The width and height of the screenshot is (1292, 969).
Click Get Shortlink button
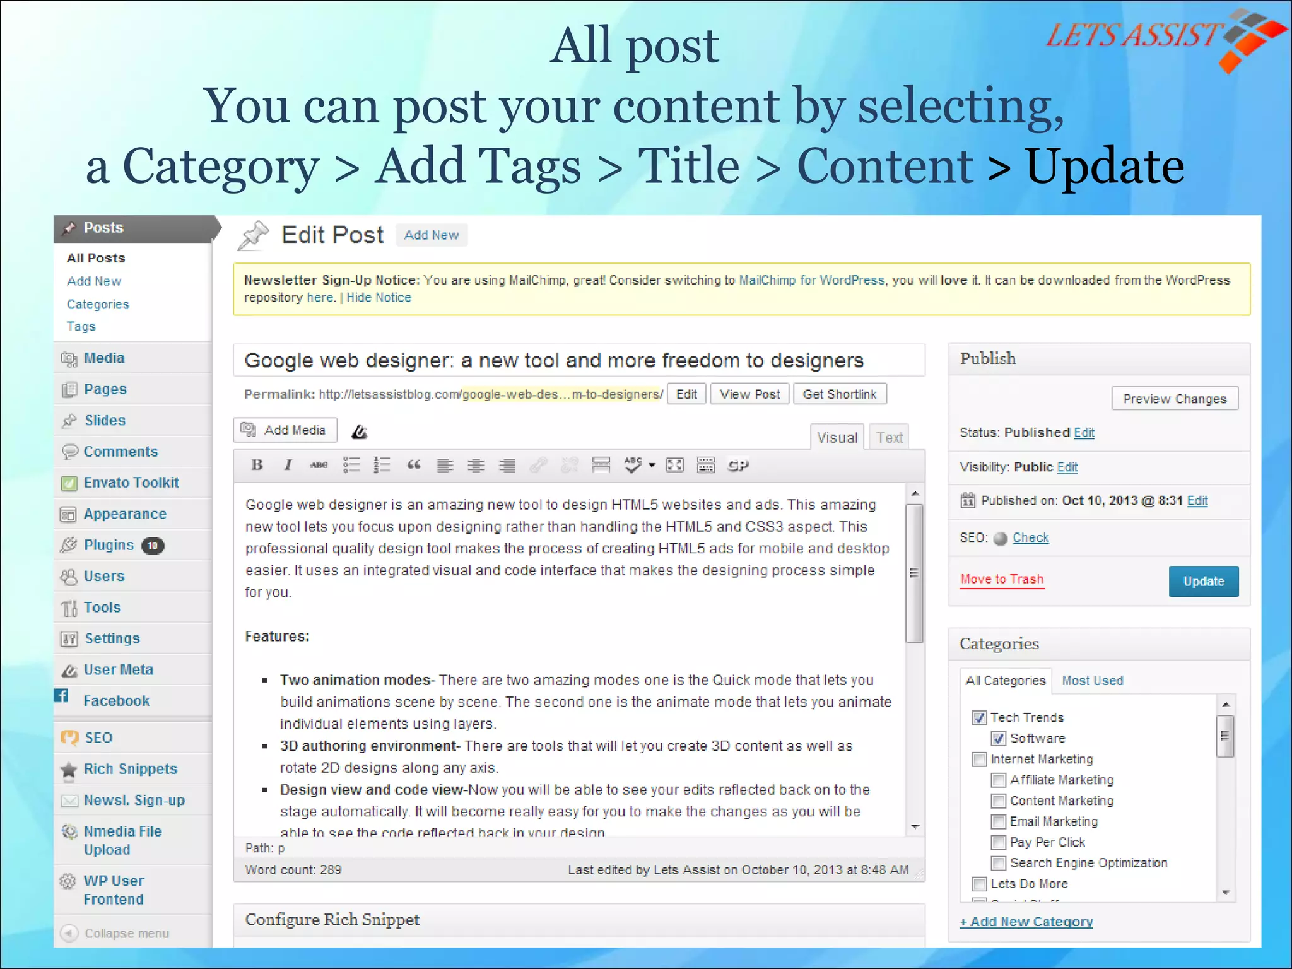(x=840, y=394)
